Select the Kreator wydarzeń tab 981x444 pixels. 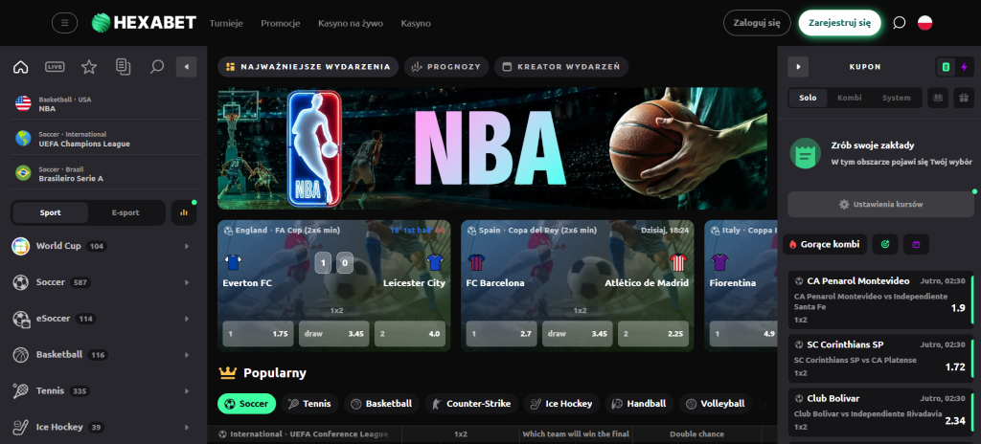point(561,67)
